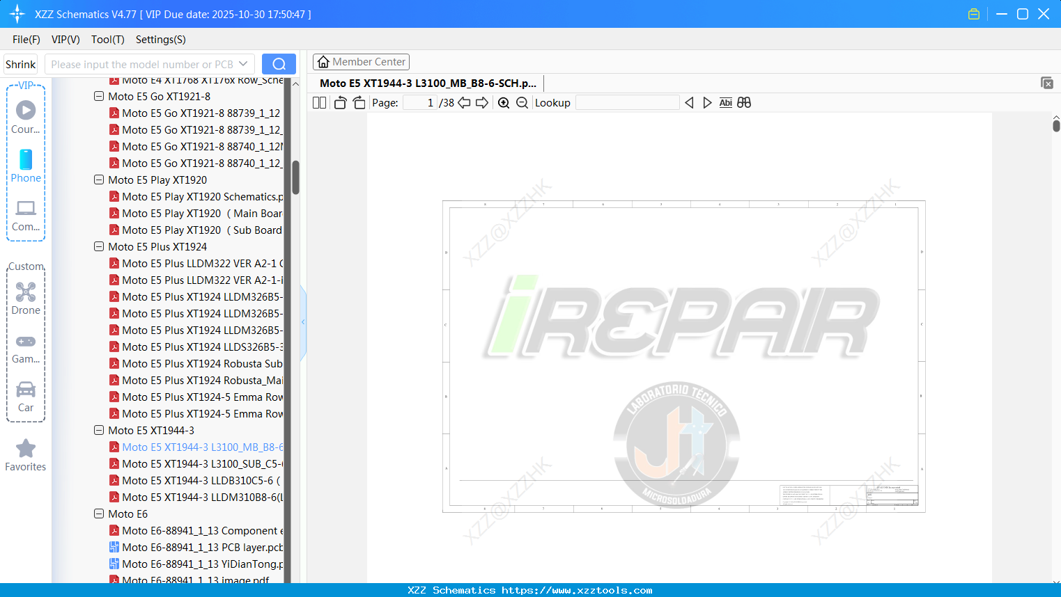The width and height of the screenshot is (1061, 597).
Task: Toggle the Abi case-sensitive search option
Action: [726, 102]
